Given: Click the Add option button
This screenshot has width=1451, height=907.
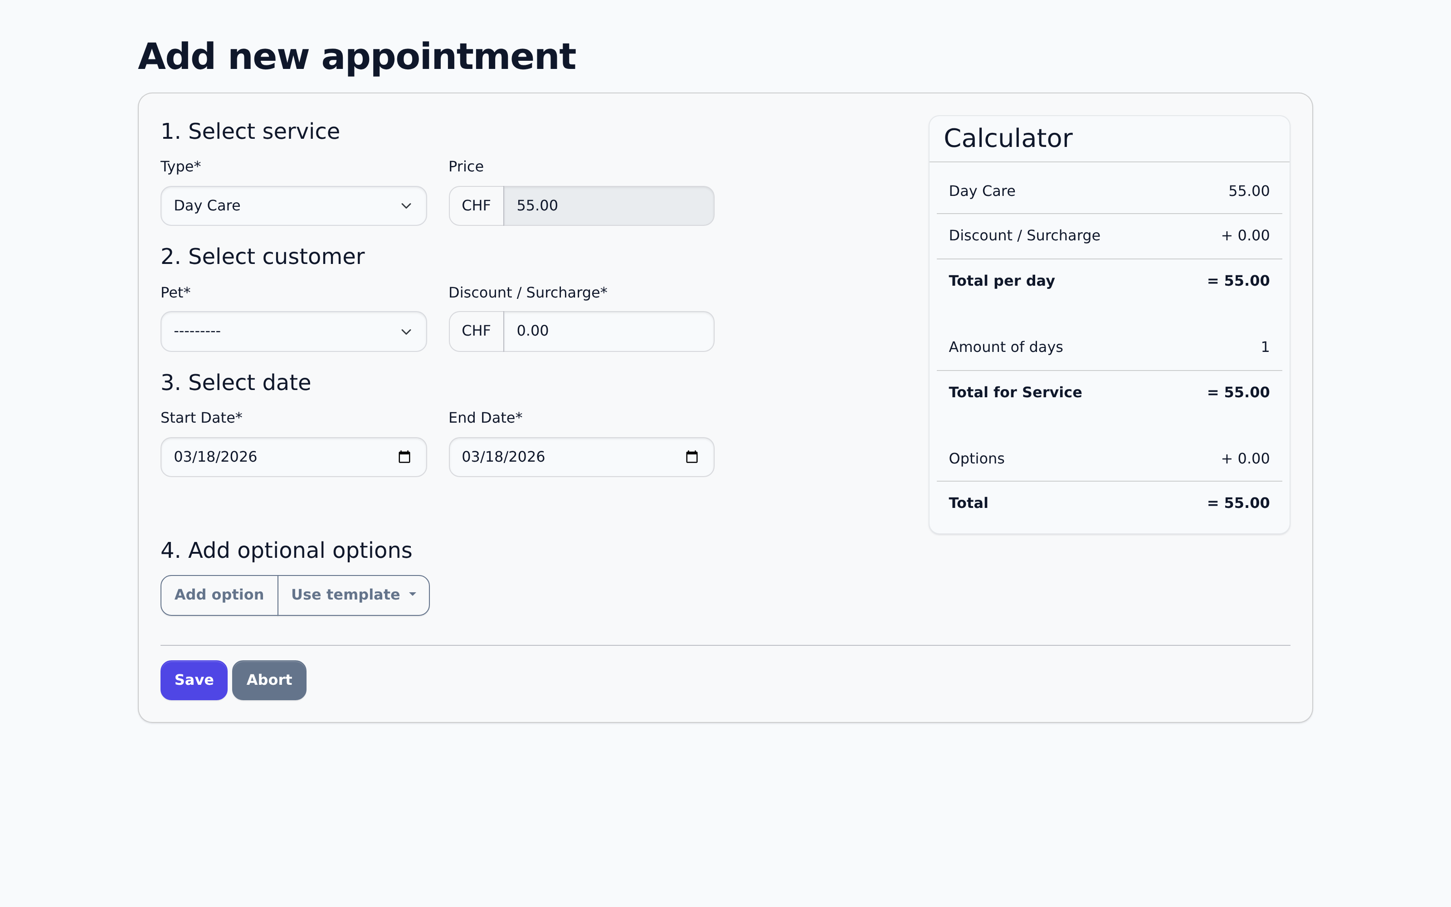Looking at the screenshot, I should [219, 595].
